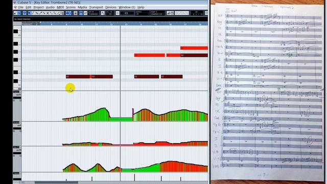The height and width of the screenshot is (184, 327).
Task: Click bar 9 on the ruler
Action: pyautogui.click(x=66, y=24)
